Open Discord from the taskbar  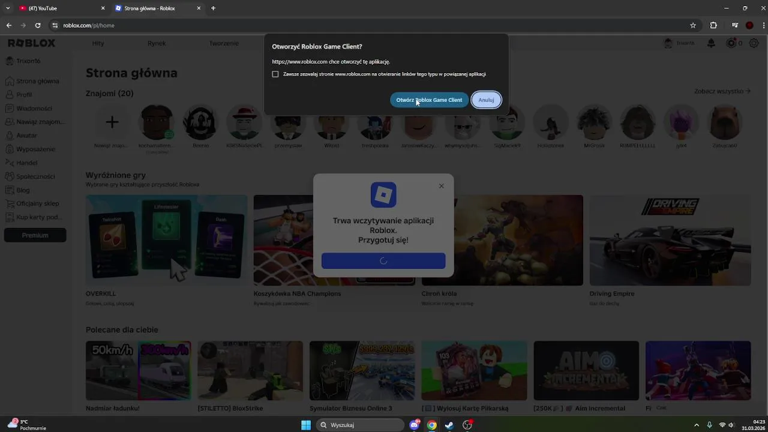point(414,425)
